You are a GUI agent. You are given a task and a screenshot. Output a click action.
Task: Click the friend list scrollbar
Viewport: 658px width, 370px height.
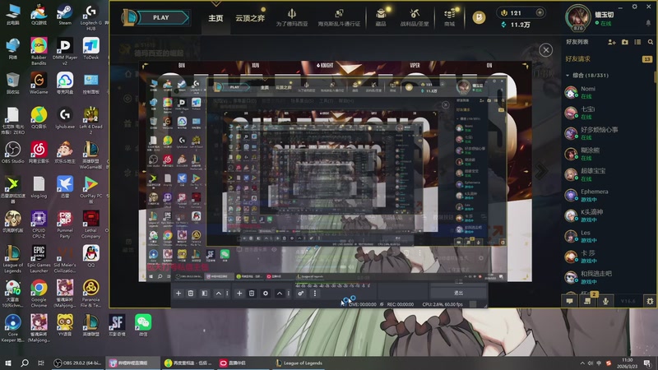click(656, 80)
